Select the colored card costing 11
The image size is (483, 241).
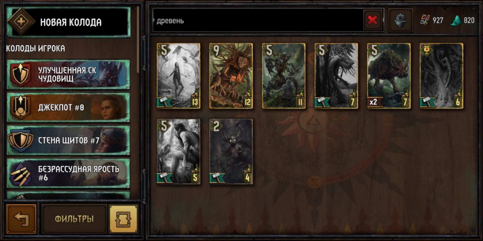click(x=284, y=76)
